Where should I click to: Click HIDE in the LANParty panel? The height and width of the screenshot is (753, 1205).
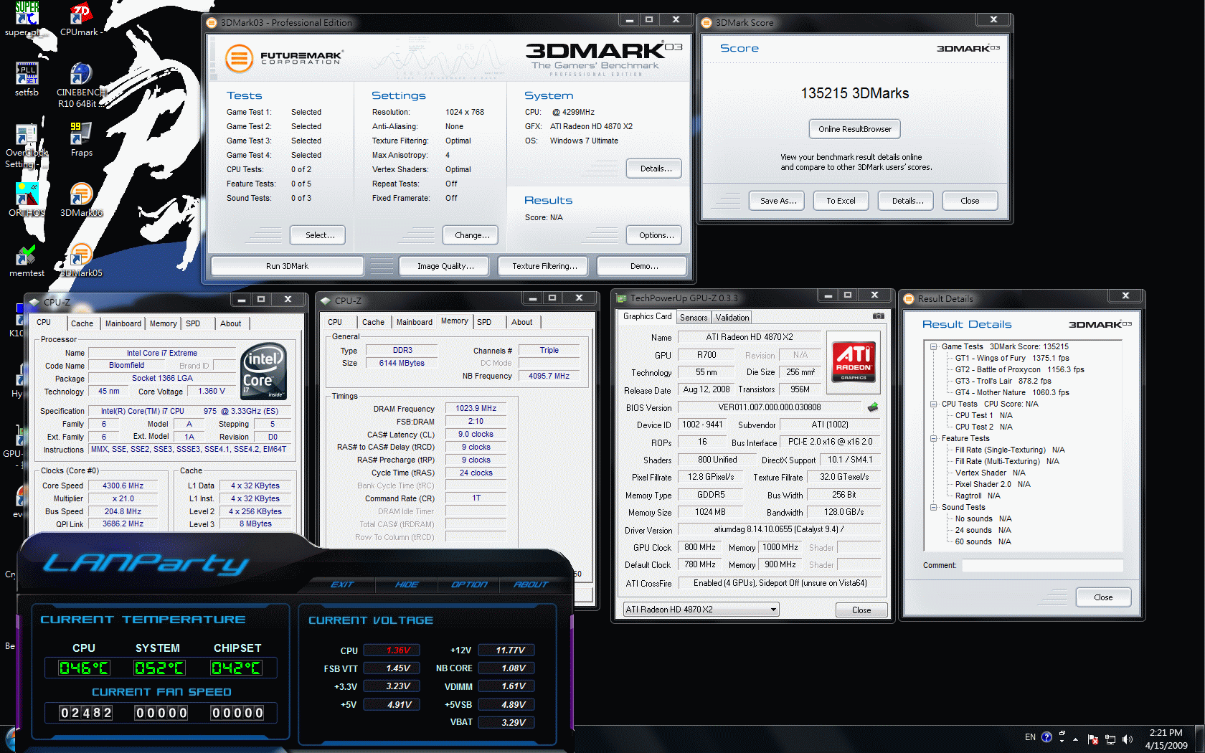pos(407,584)
